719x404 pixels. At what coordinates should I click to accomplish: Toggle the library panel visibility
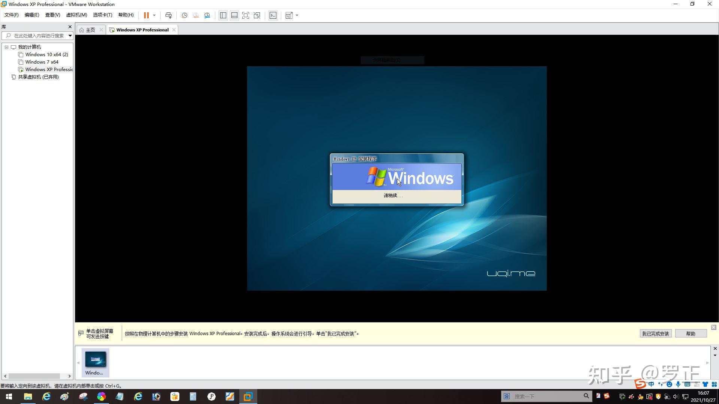pos(223,15)
